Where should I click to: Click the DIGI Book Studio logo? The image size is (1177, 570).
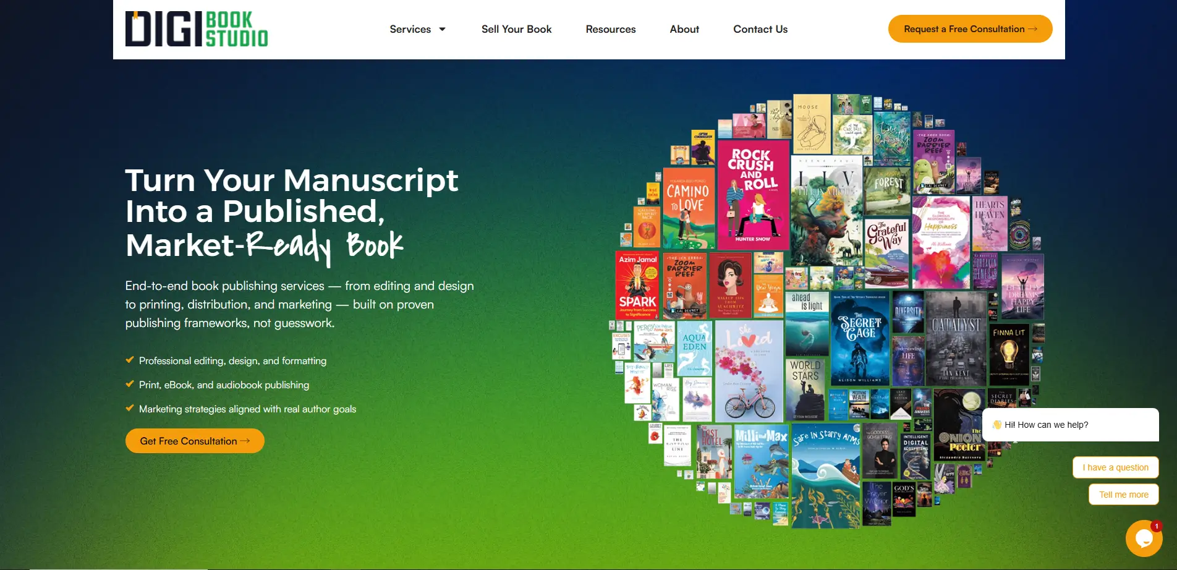click(197, 29)
